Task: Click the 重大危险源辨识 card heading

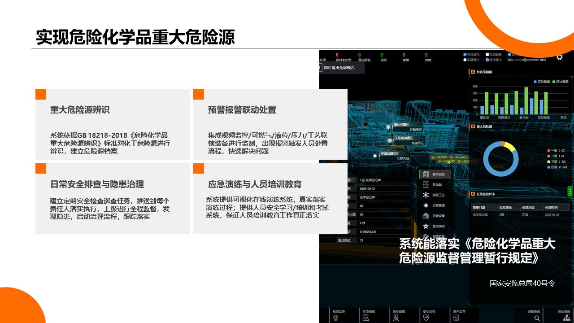Action: tap(80, 110)
